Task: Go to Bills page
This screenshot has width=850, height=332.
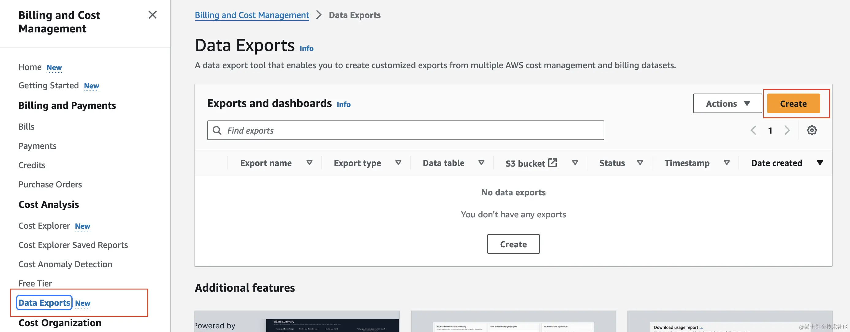Action: (26, 127)
